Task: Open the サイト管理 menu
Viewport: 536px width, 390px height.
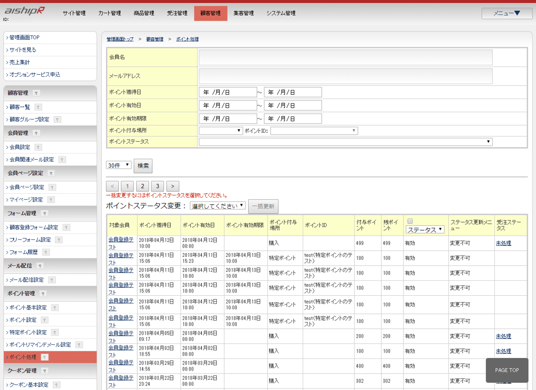Action: click(74, 13)
